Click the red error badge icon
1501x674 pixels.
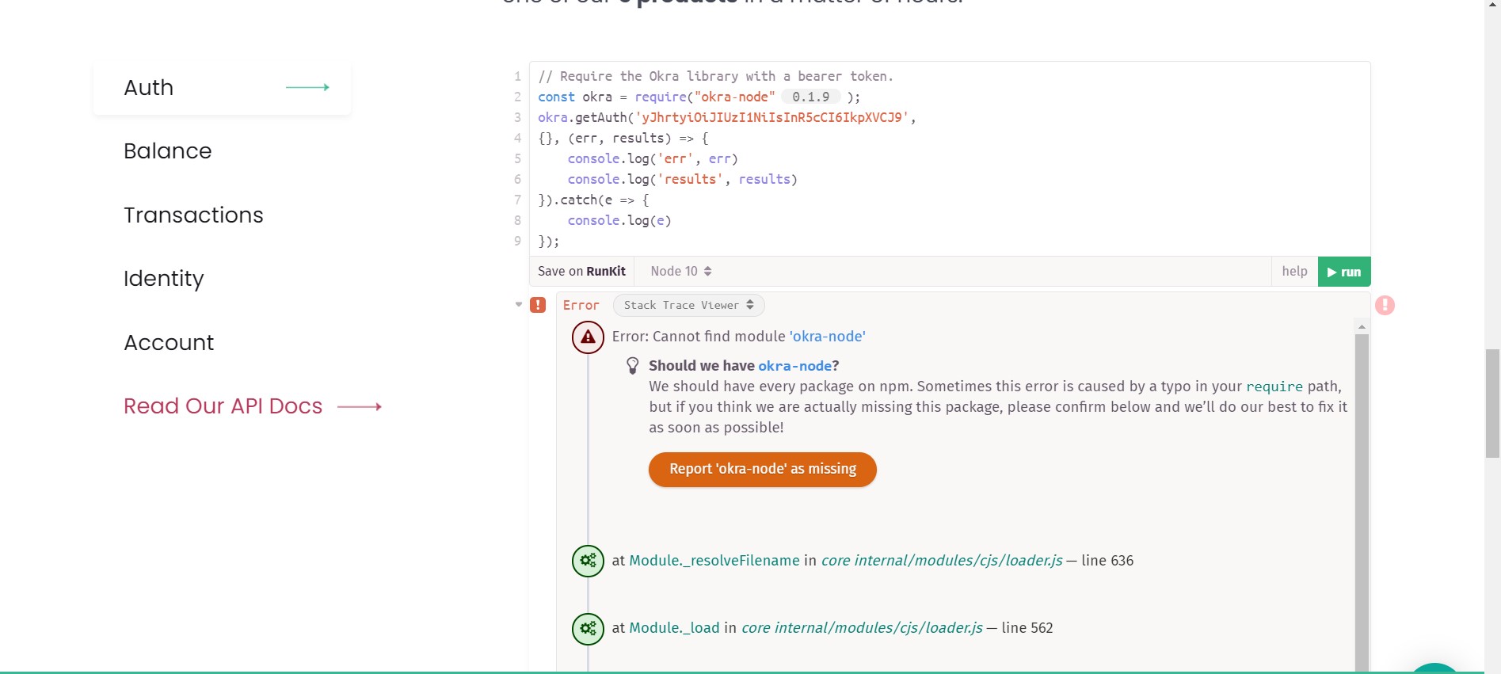(538, 305)
